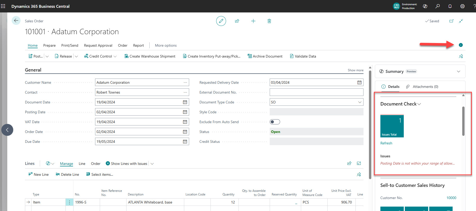Expand Lines section to full view icon

[359, 163]
